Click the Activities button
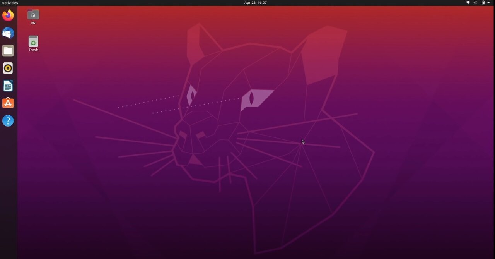 (x=10, y=3)
